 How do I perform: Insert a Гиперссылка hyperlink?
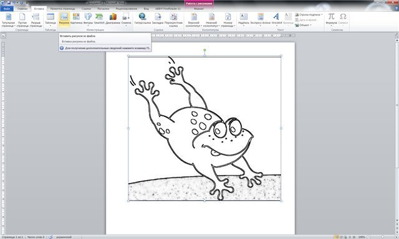(143, 19)
